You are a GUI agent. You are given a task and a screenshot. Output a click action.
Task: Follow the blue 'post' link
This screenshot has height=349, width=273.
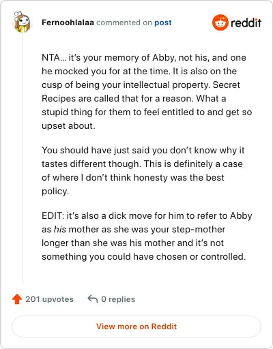point(163,22)
